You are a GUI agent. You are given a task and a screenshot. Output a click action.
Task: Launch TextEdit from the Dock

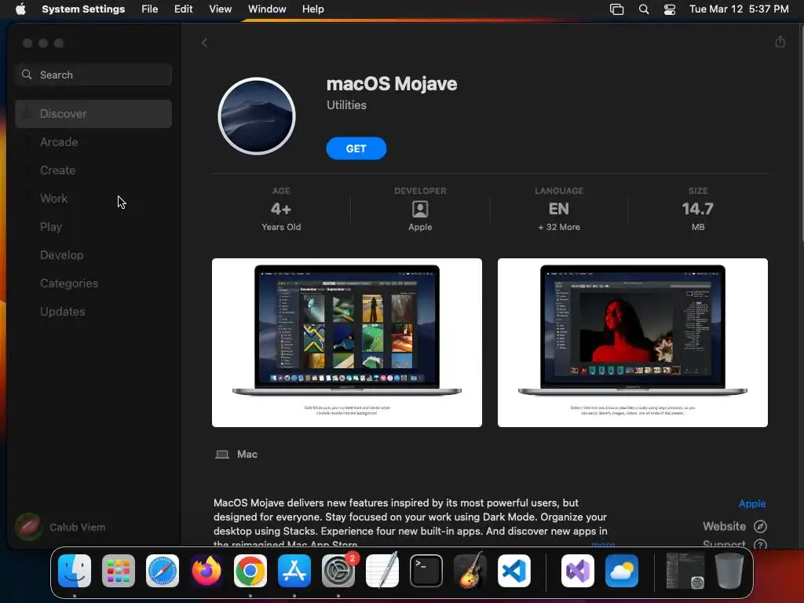pyautogui.click(x=382, y=571)
